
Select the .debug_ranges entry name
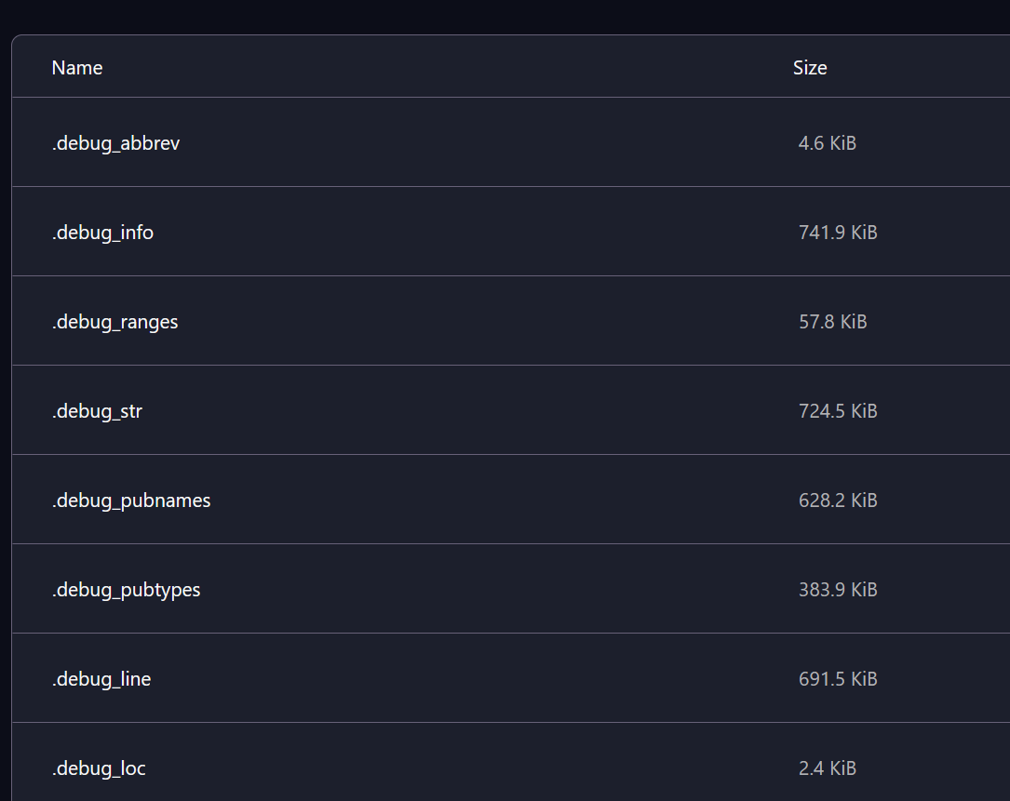114,322
